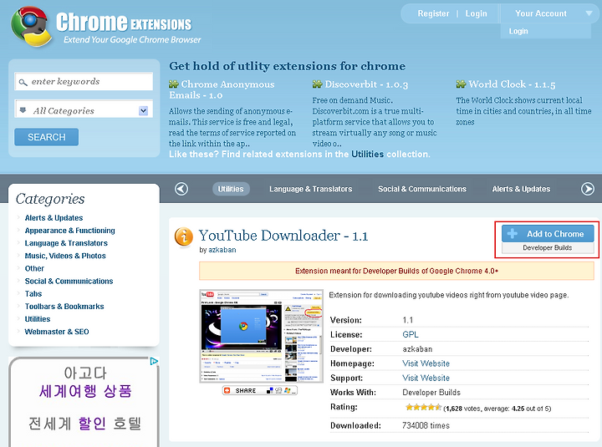
Task: Click the Extension meant for Developer Builds notice
Action: [396, 271]
